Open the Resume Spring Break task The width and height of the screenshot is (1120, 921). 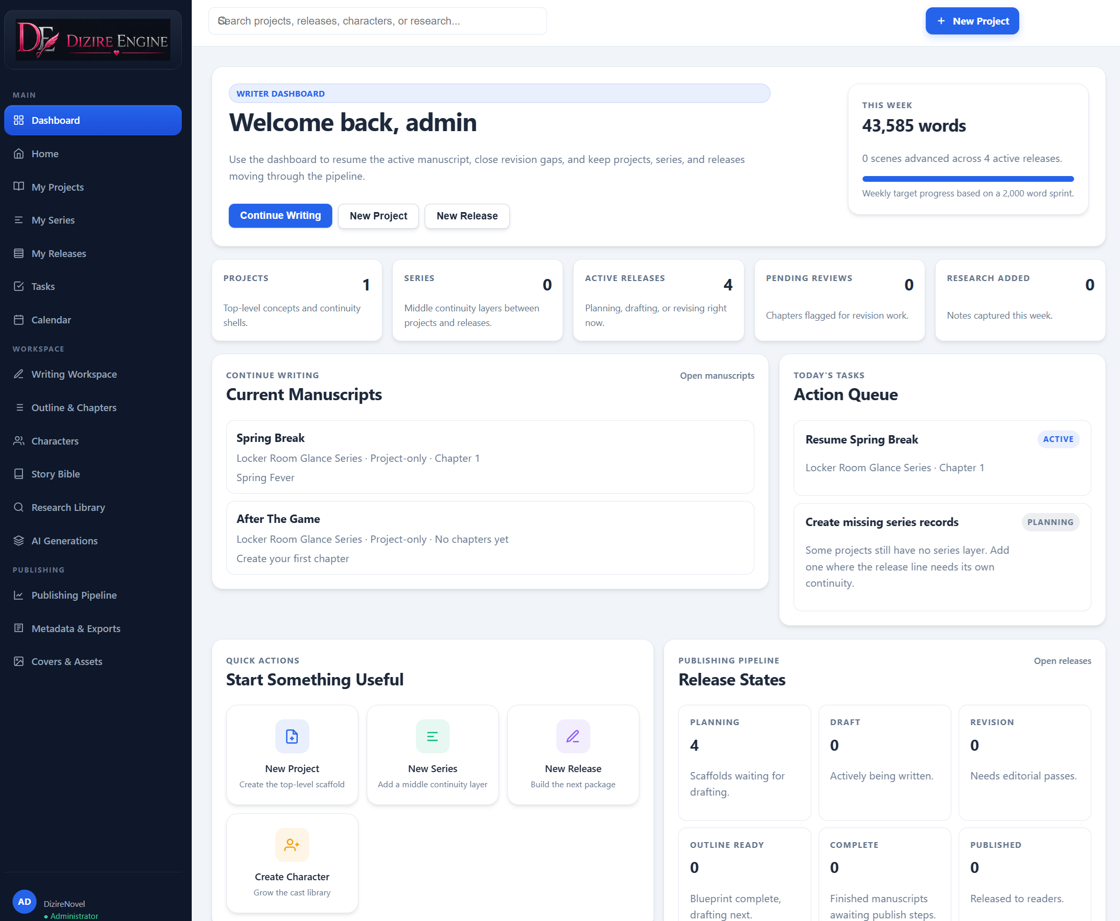(942, 458)
